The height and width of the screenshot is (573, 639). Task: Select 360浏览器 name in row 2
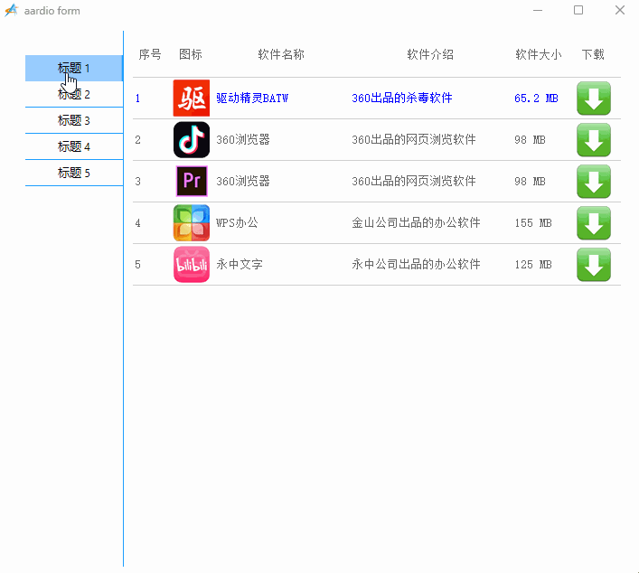243,140
